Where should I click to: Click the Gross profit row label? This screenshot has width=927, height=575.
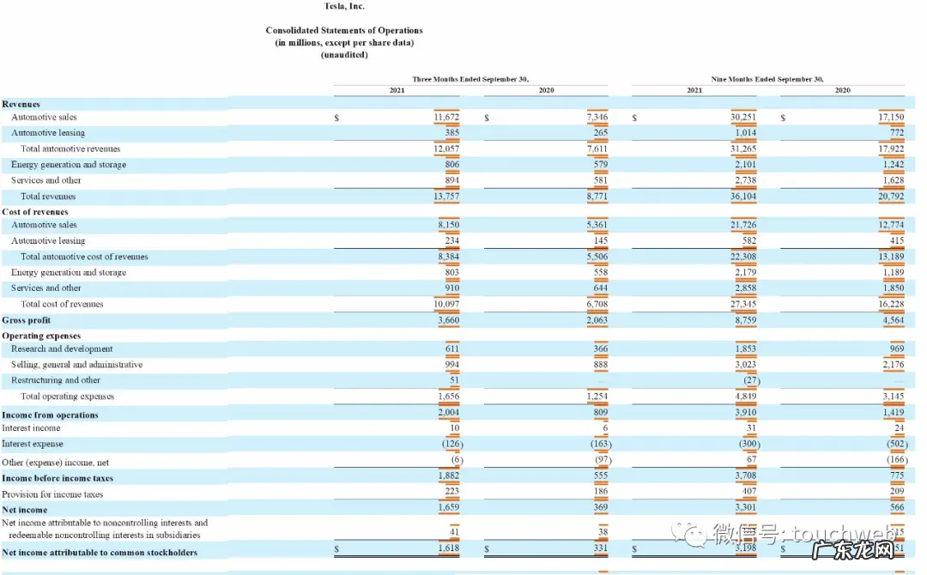tap(27, 320)
